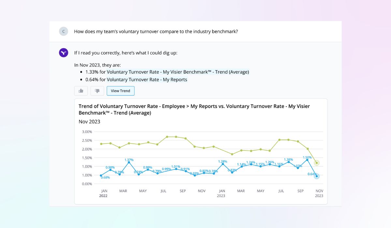
Task: Click the "If I read you correctly" response line
Action: coord(126,52)
